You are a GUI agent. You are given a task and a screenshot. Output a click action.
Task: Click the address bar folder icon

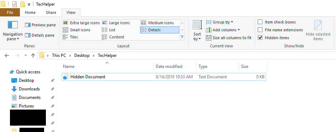click(42, 56)
